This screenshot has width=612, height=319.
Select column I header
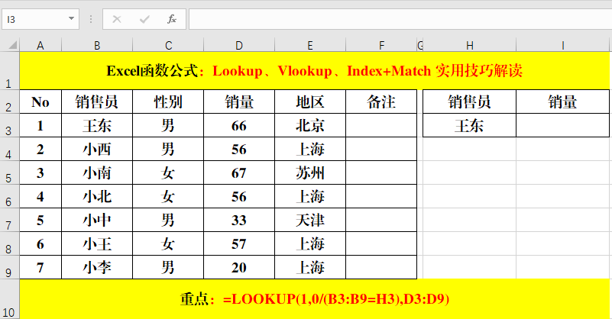point(562,45)
